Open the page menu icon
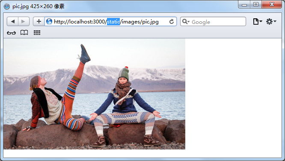285x161 pixels. click(258, 22)
